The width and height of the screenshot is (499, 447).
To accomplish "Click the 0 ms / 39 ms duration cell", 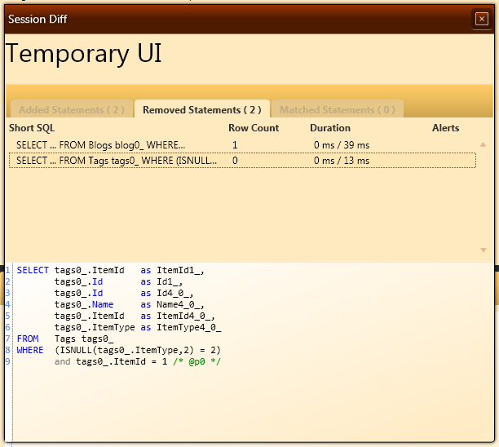I will coord(342,145).
